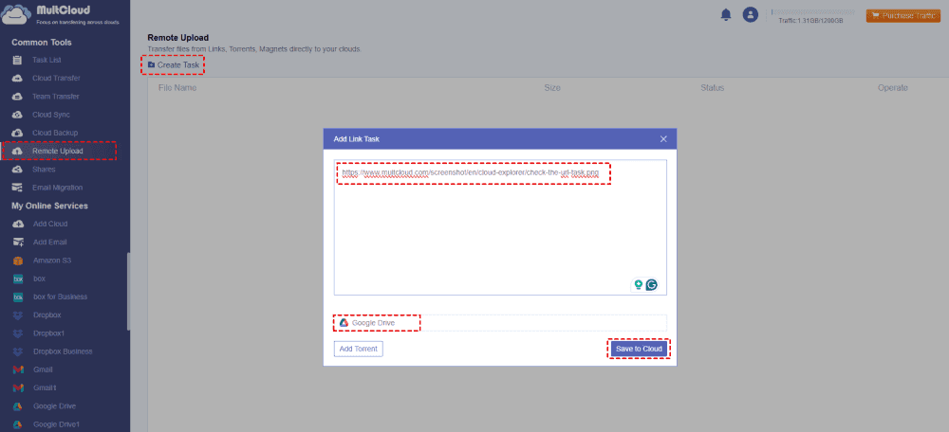Screen dimensions: 949x432
Task: Open Add Email option
Action: [x=50, y=243]
